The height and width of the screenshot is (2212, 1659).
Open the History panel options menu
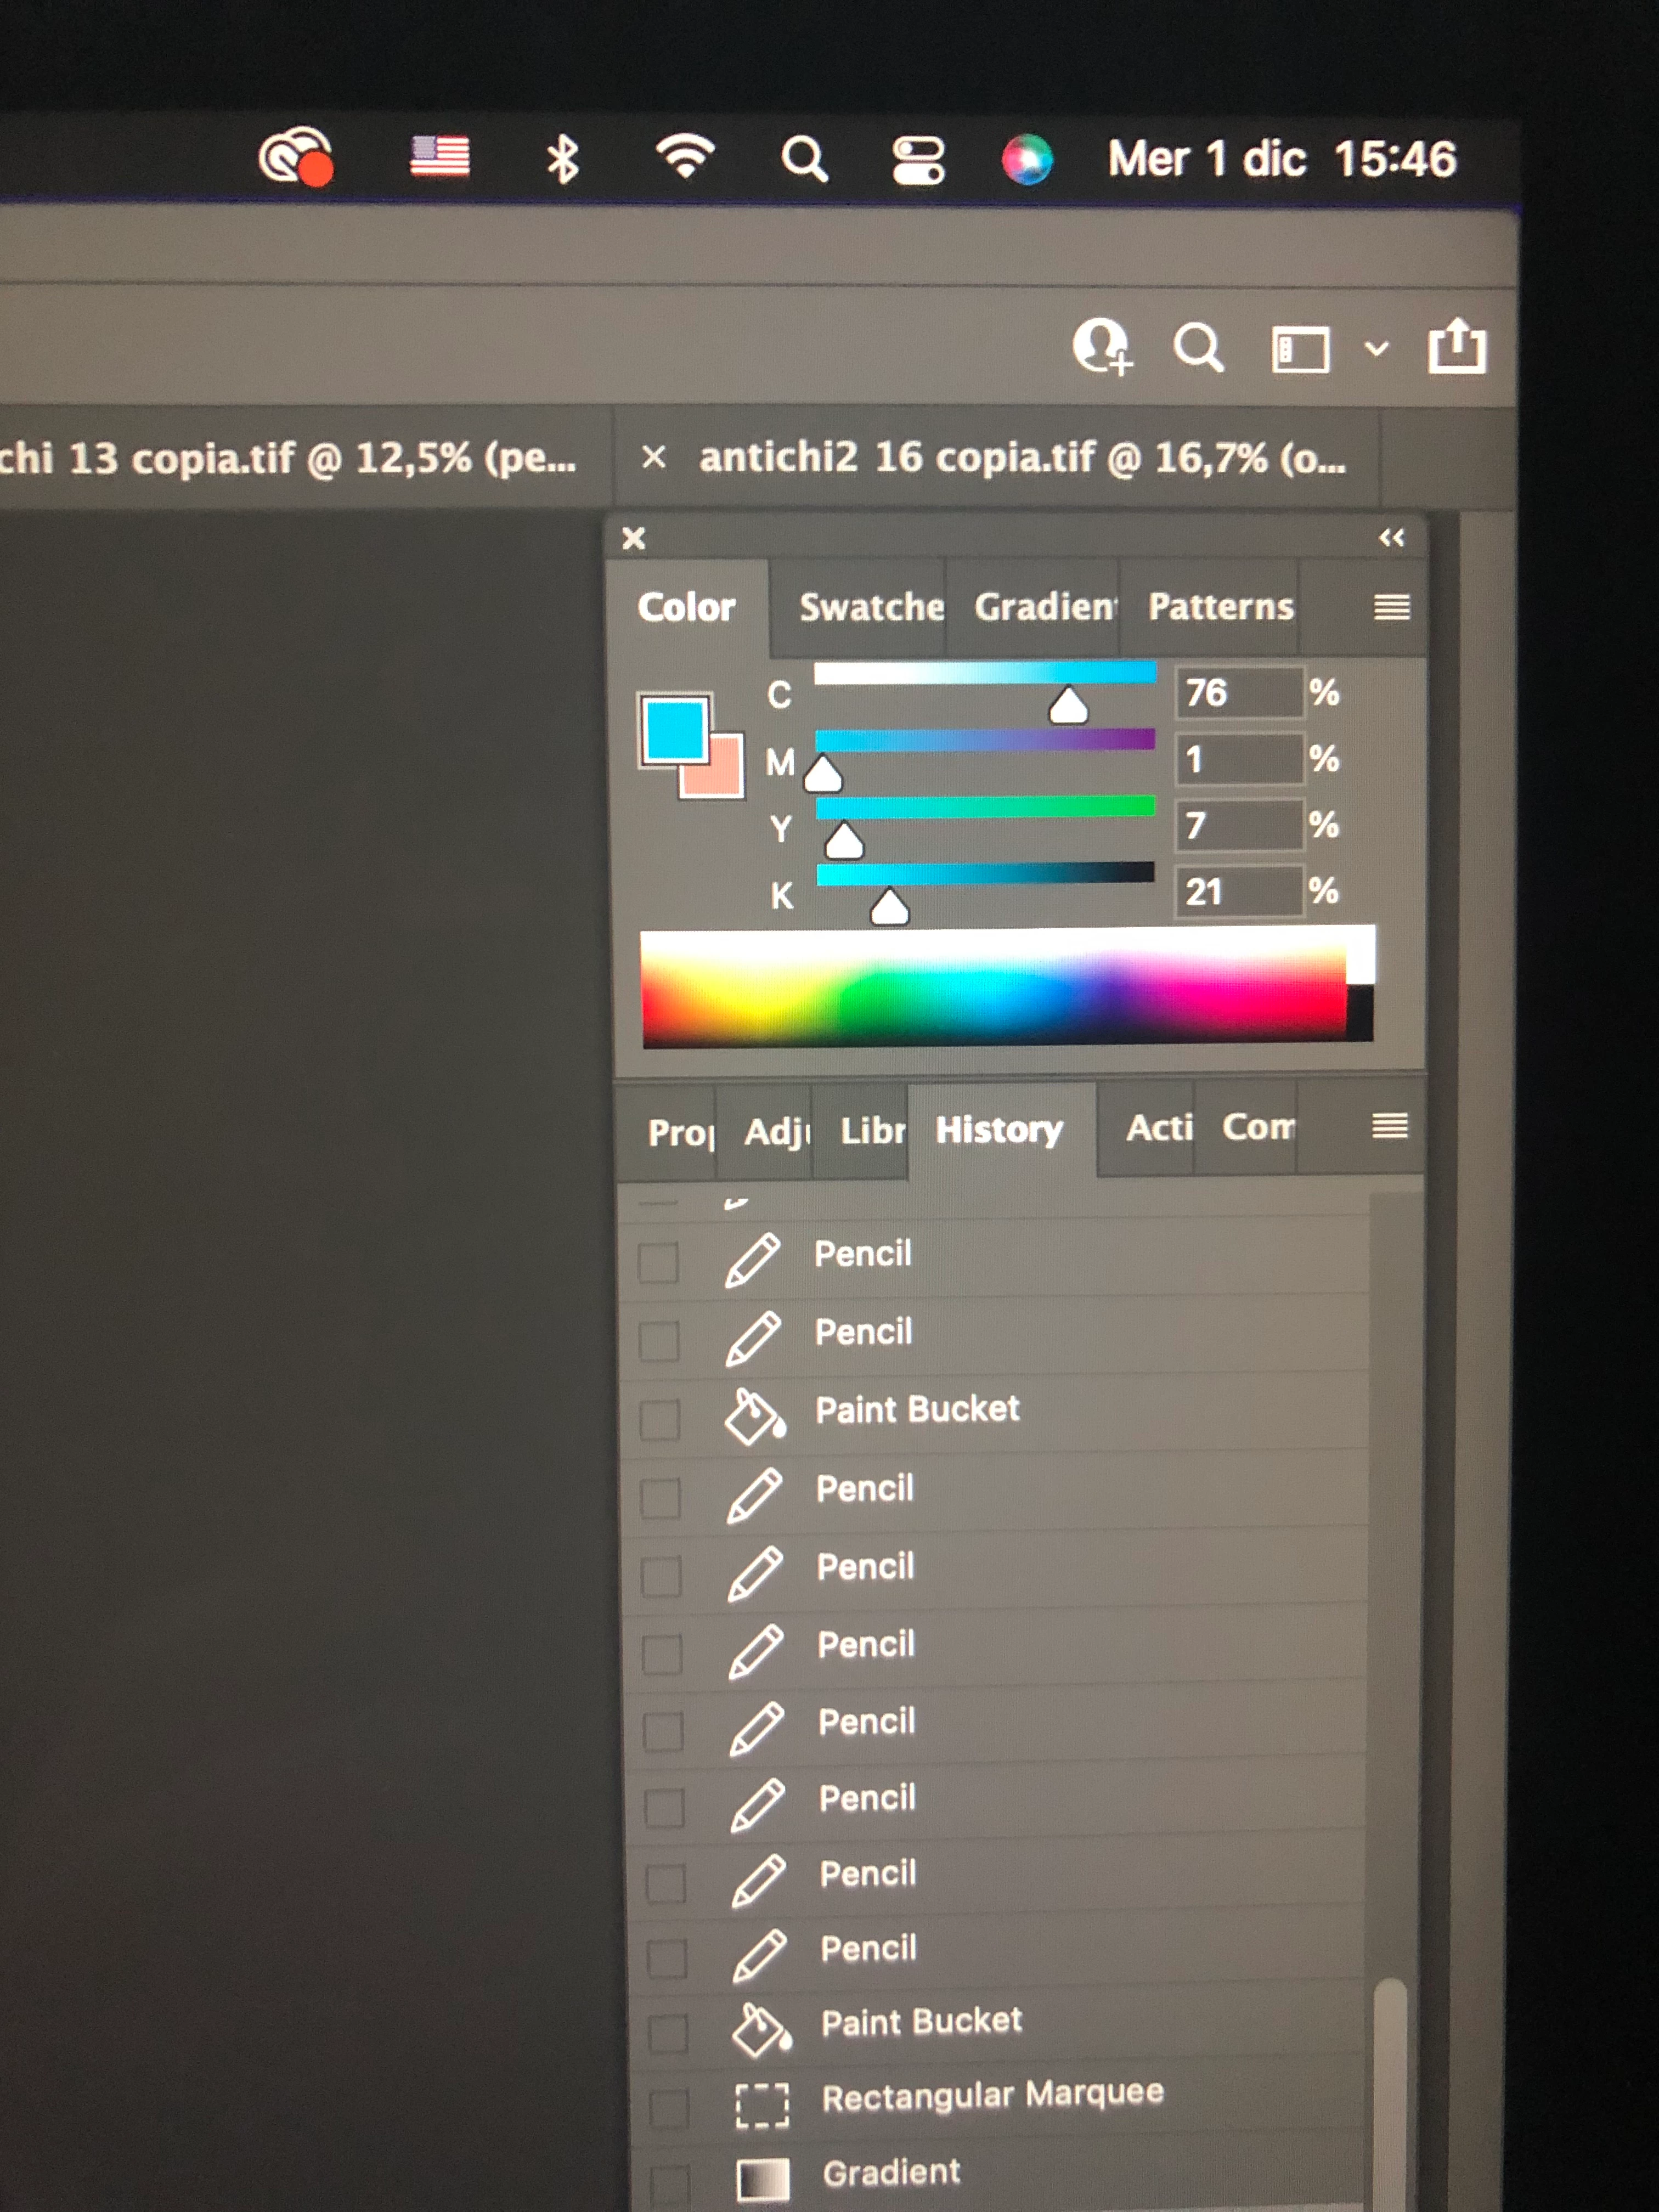coord(1389,1126)
